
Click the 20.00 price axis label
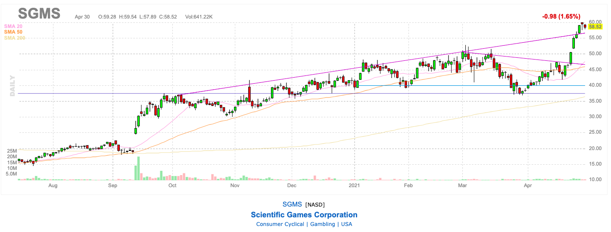[595, 148]
